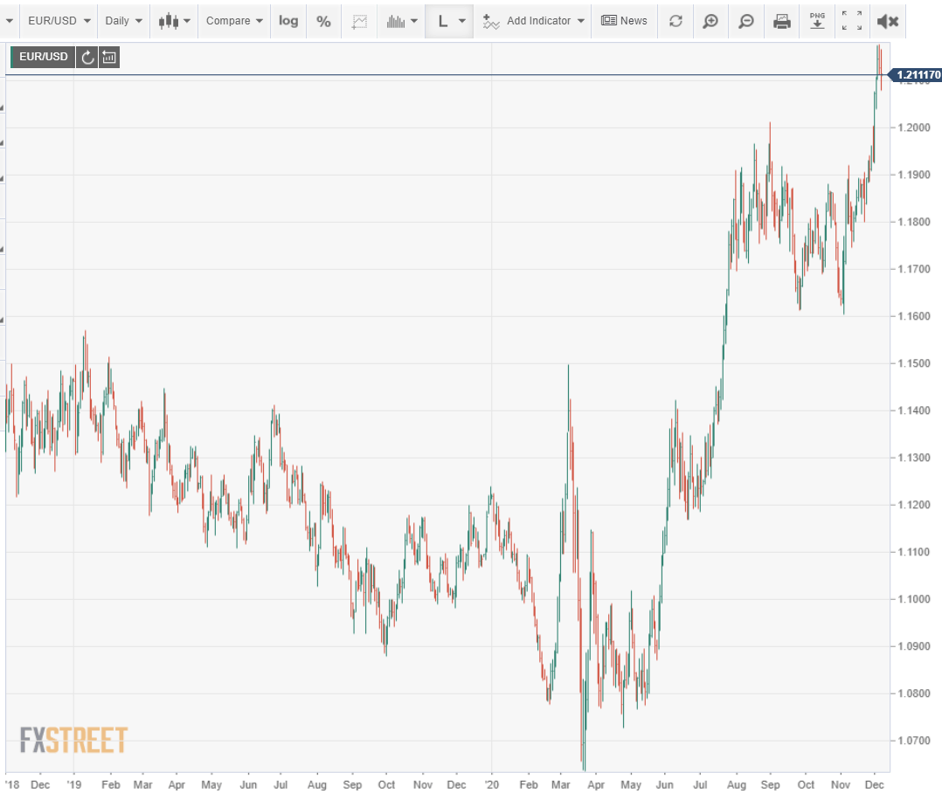Screen dimensions: 942x793
Task: Toggle the percent scale
Action: (324, 21)
